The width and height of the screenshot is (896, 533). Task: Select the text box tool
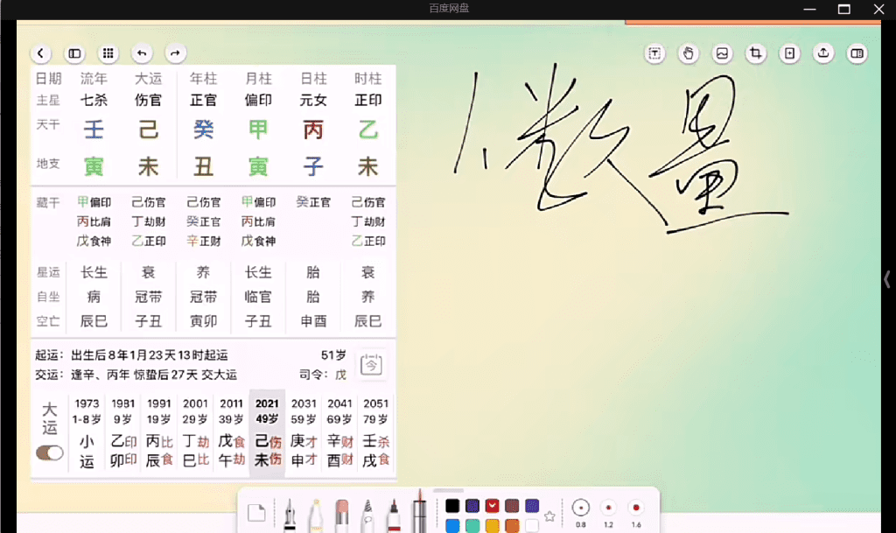point(654,53)
